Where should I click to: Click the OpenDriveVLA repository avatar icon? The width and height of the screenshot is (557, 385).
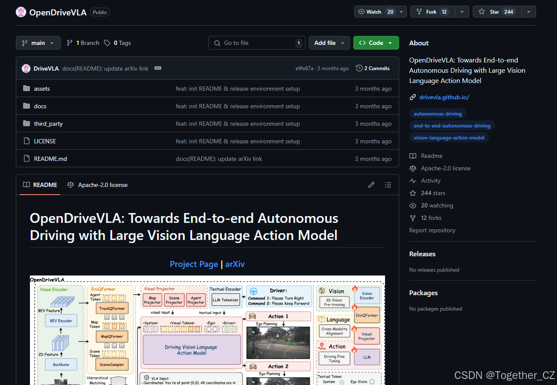(x=21, y=12)
